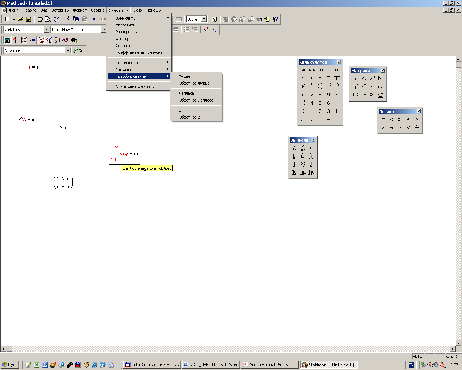This screenshot has height=370, width=462.
Task: Toggle the Symbolic keyword palette button
Action: 74,40
